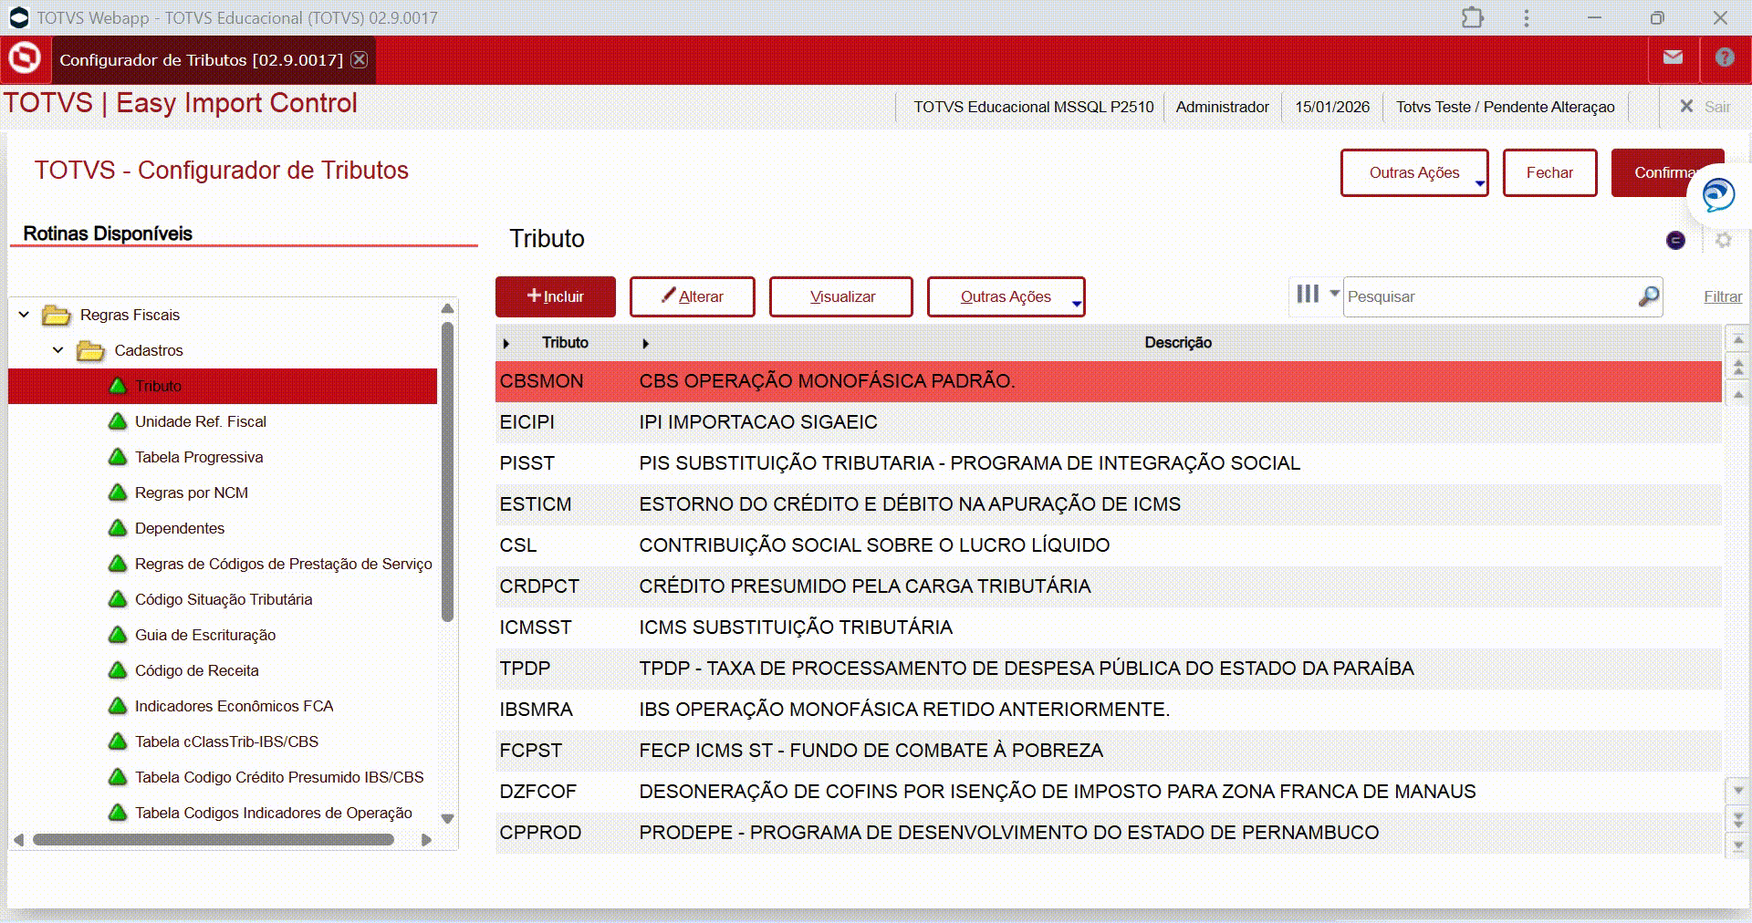The width and height of the screenshot is (1752, 923).
Task: Click the green triangle icon beside Dependentes
Action: click(x=118, y=528)
